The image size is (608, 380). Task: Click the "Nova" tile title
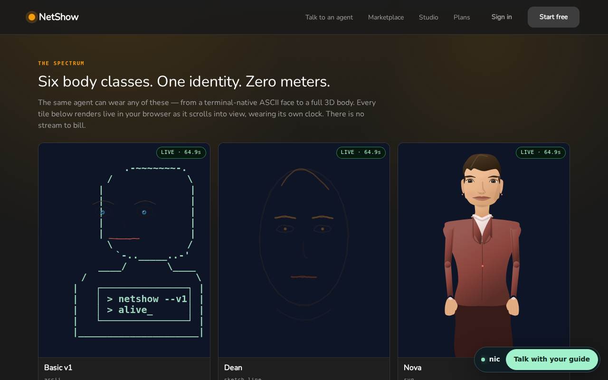[x=412, y=368]
